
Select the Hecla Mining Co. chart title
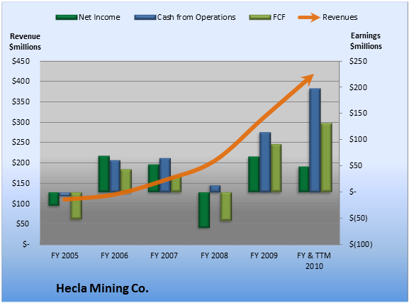coord(102,288)
